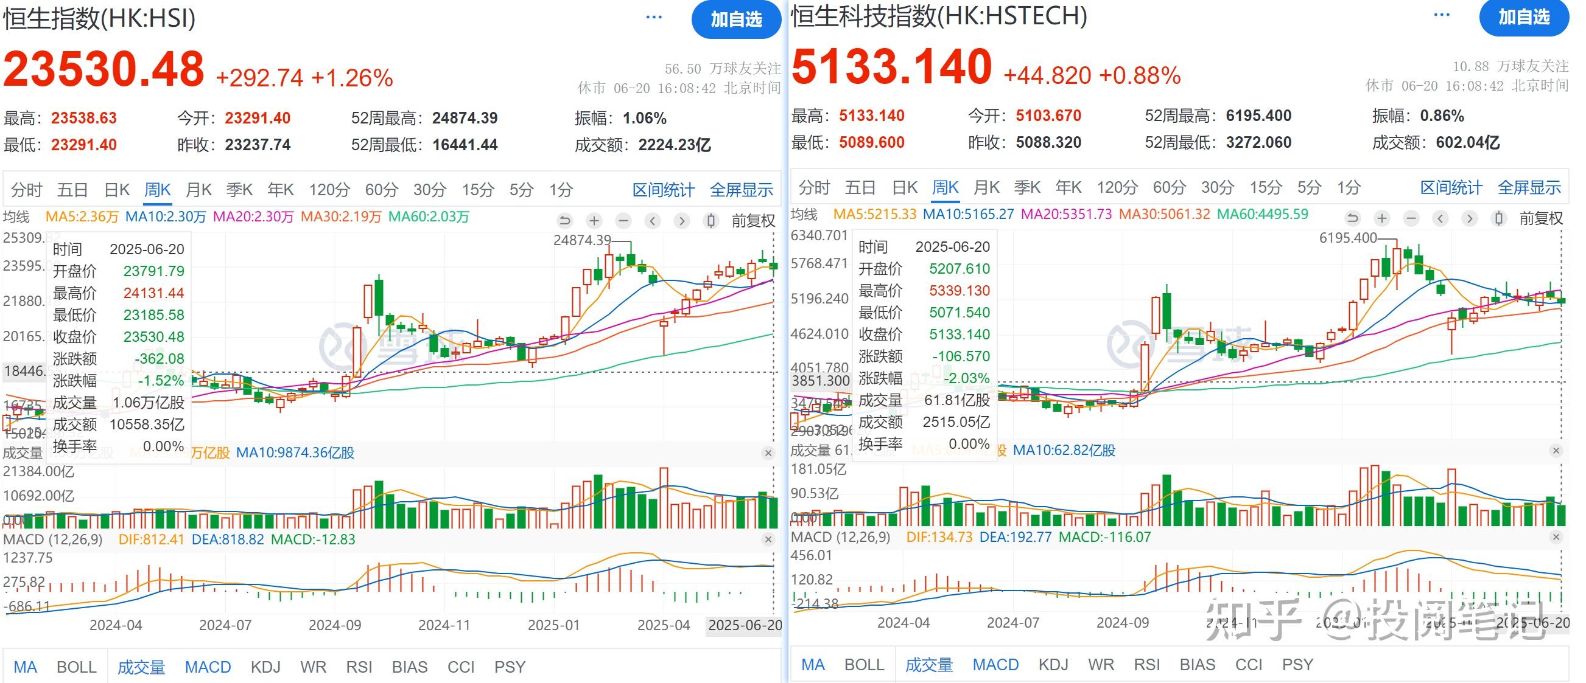Image resolution: width=1586 pixels, height=683 pixels.
Task: Toggle RSI indicator under HSTECH chart
Action: coord(1147,665)
